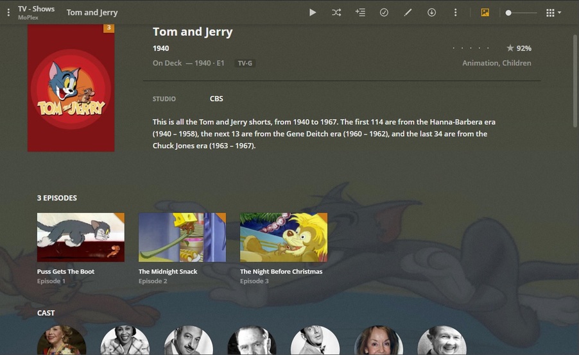The image size is (579, 355).
Task: Open the seventh cast member portrait
Action: (x=442, y=340)
